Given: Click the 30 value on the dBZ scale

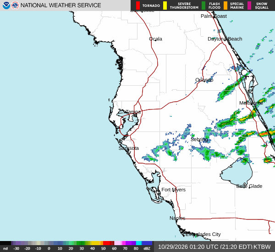Looking at the screenshot, I should coord(82,248).
